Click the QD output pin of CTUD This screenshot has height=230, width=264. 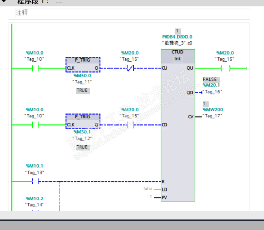pos(190,93)
